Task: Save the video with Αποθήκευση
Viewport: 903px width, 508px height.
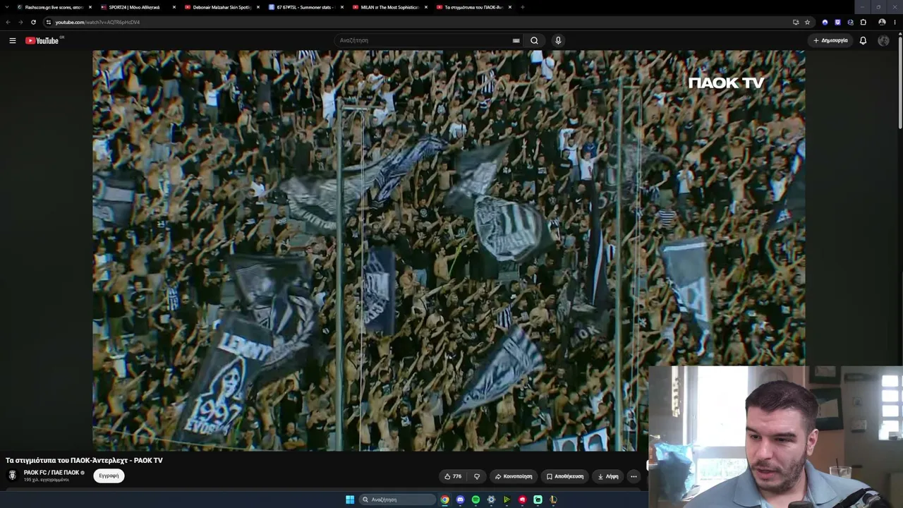Action: point(565,476)
